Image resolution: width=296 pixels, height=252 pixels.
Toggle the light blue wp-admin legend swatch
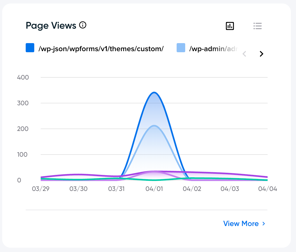tap(181, 48)
